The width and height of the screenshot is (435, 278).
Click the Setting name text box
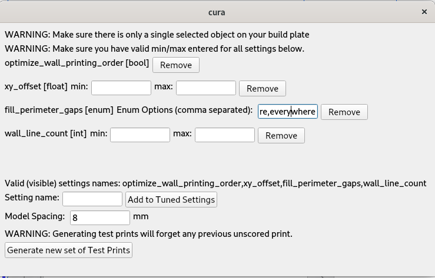point(92,199)
